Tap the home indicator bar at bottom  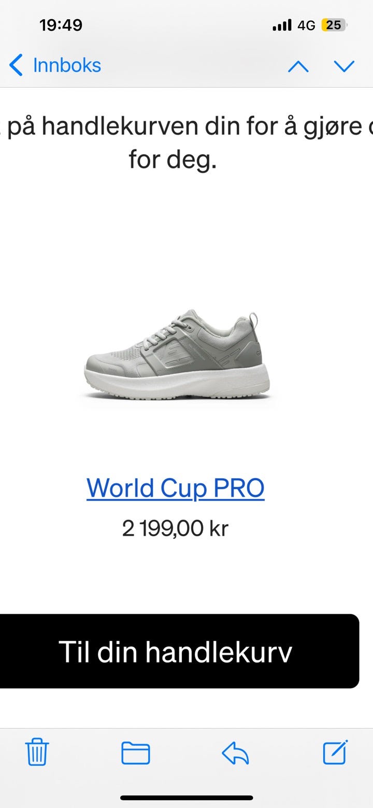pyautogui.click(x=187, y=798)
